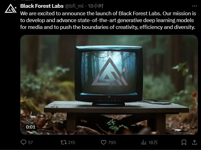Image resolution: width=201 pixels, height=150 pixels.
Task: Click the tweet announcement text body
Action: [108, 20]
